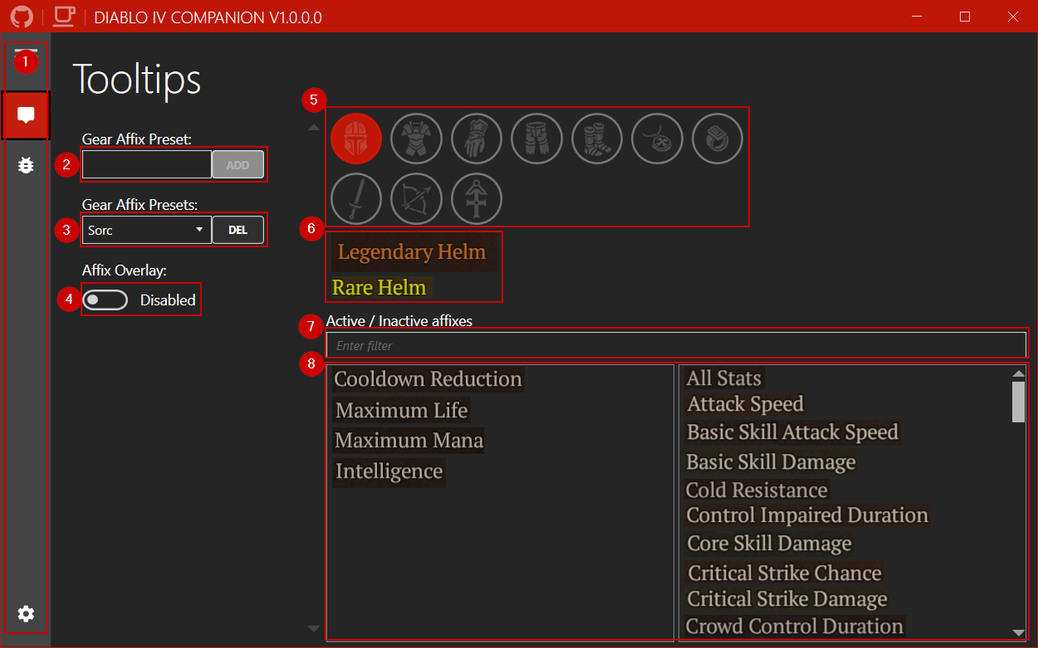Screen dimensions: 1038x648
Task: Click Control Impaired Duration affix
Action: [x=807, y=515]
